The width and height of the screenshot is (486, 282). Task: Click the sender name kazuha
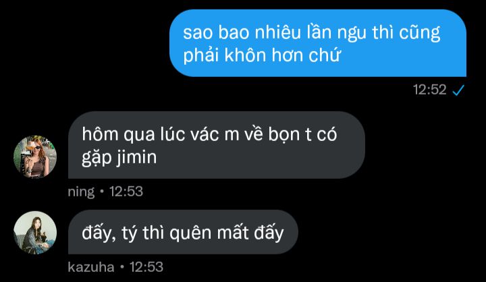[91, 267]
